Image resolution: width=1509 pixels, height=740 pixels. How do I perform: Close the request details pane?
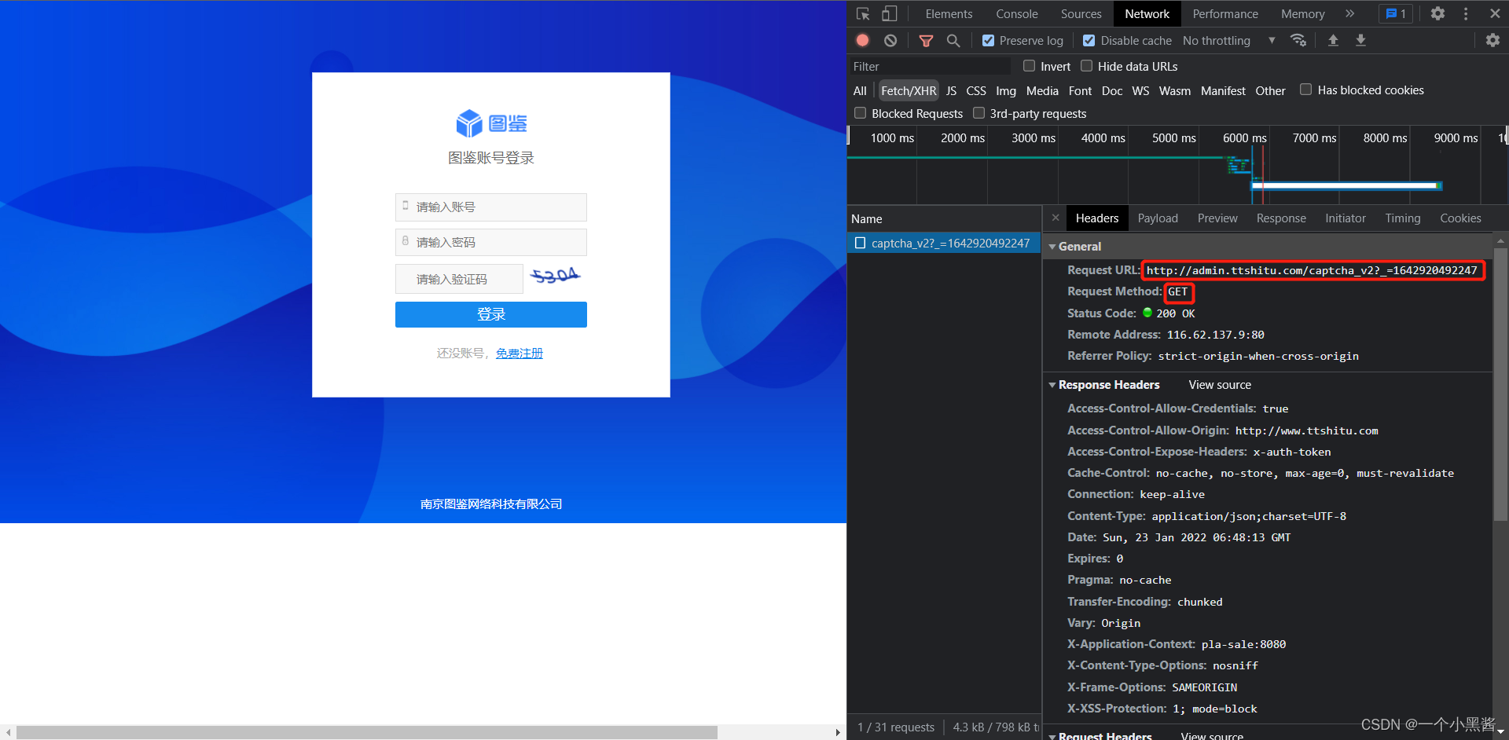tap(1056, 218)
